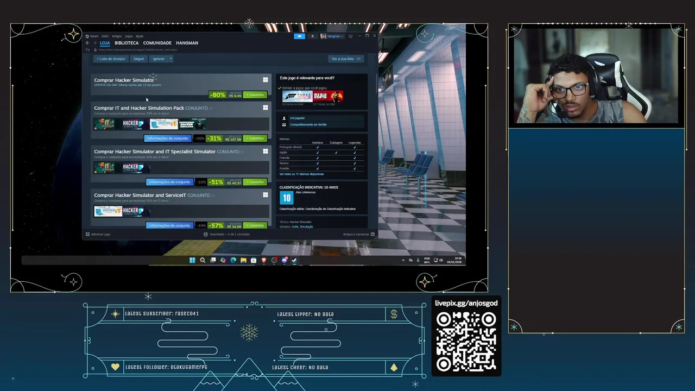
Task: Open File Explorer from the taskbar
Action: 243,260
